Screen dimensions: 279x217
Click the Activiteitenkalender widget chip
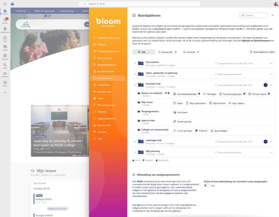point(187,94)
